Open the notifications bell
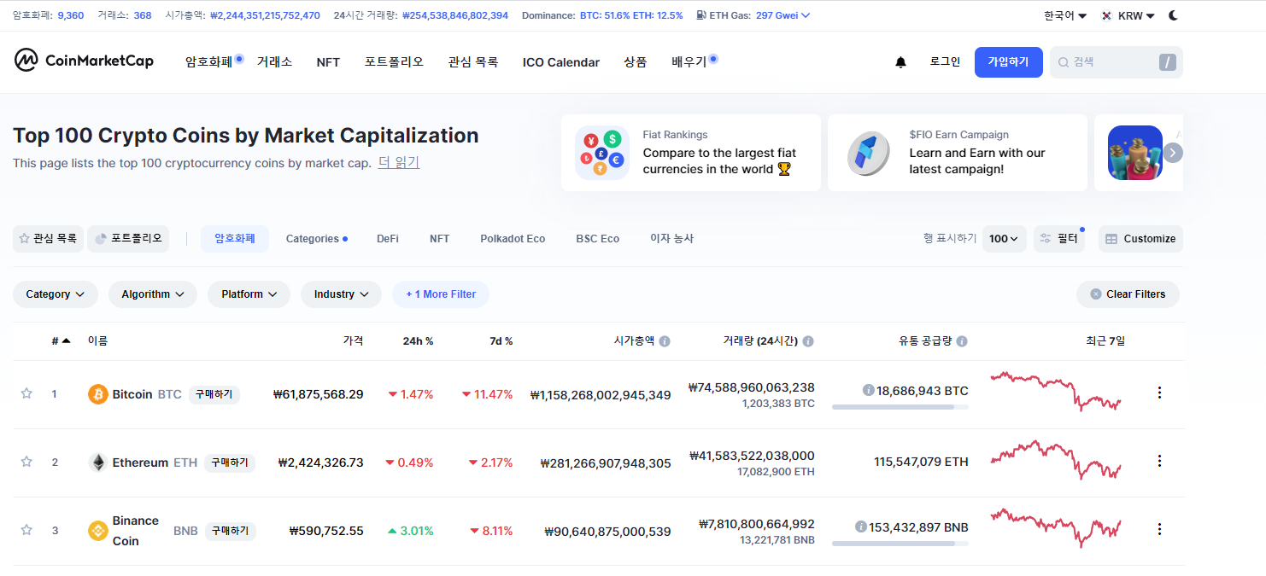Viewport: 1266px width, 576px height. pos(900,62)
